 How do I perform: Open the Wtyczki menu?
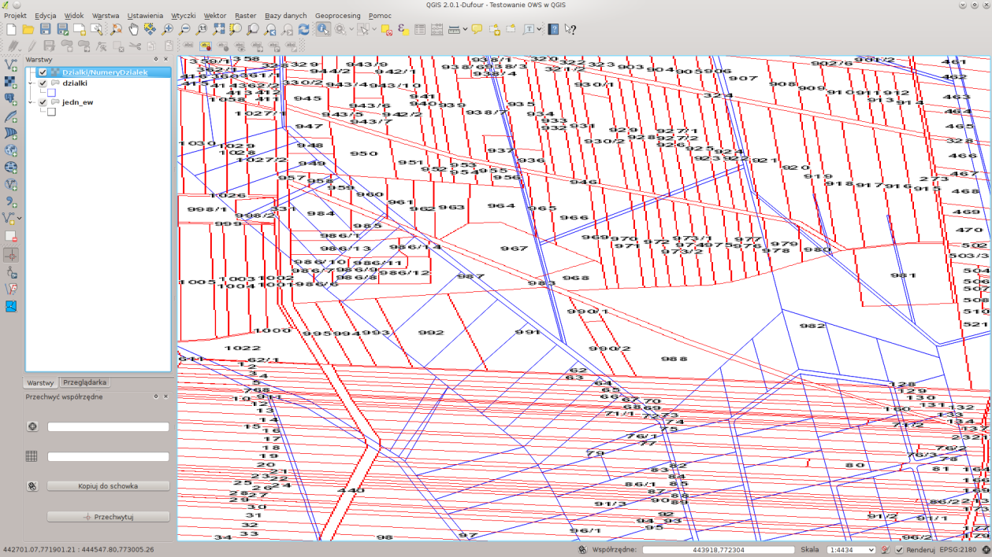[184, 16]
